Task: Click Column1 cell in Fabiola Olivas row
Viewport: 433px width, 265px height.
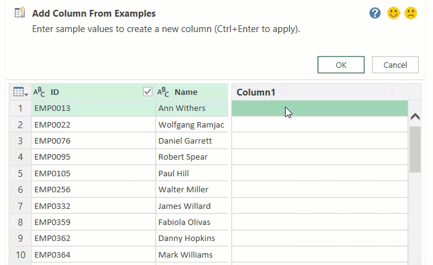Action: 319,222
